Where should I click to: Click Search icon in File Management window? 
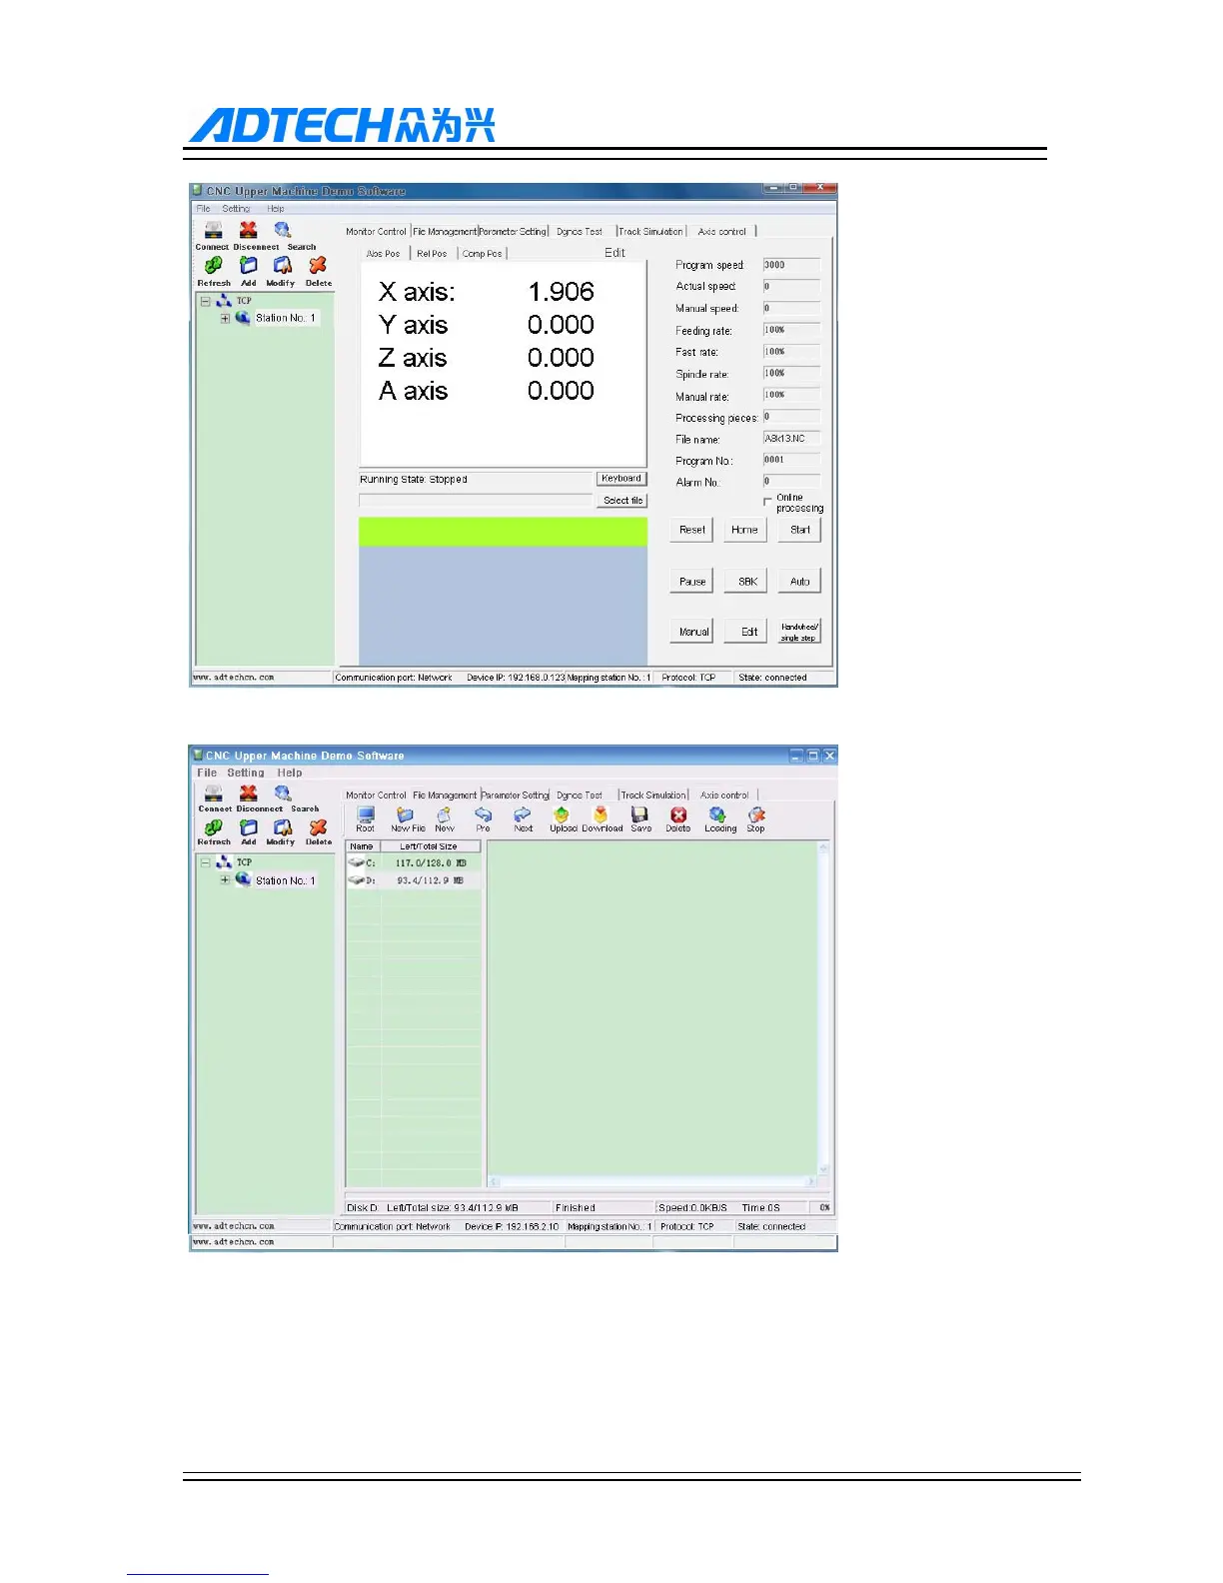click(283, 792)
